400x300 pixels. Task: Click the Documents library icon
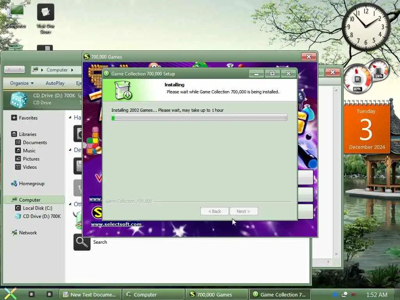[x=18, y=142]
